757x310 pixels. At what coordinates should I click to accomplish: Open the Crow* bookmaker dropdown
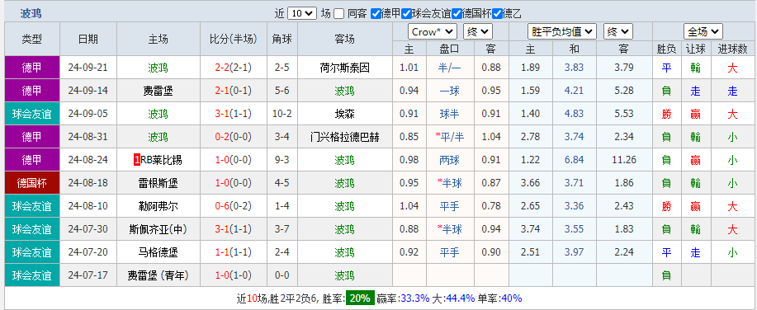coord(433,32)
